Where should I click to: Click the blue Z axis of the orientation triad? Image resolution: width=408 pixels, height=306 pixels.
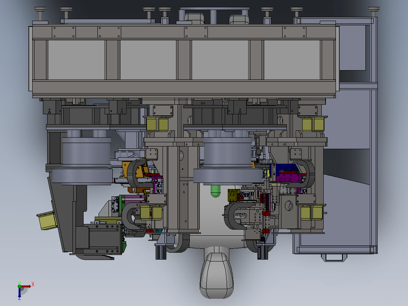click(20, 293)
